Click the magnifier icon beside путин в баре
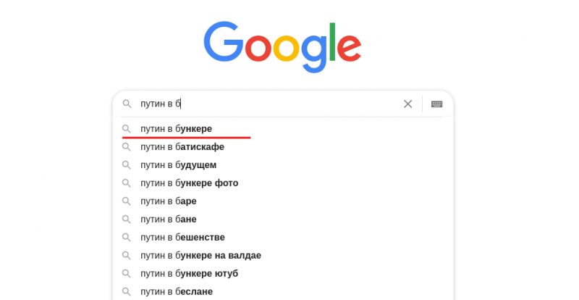This screenshot has width=579, height=300. [x=127, y=201]
